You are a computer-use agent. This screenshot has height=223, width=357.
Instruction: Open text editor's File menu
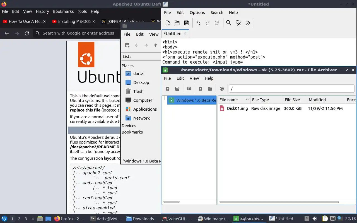tap(167, 13)
